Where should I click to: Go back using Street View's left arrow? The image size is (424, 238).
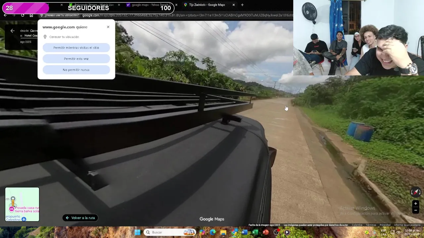tap(12, 31)
